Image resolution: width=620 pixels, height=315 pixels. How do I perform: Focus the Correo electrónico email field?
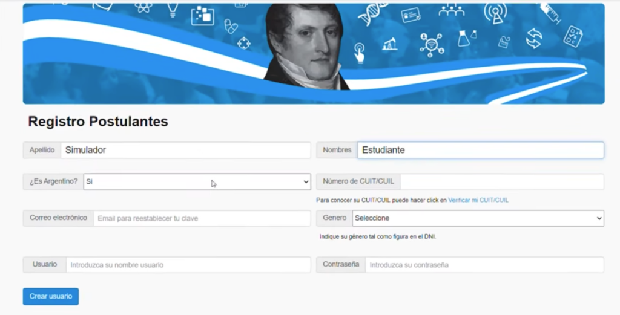tap(202, 218)
